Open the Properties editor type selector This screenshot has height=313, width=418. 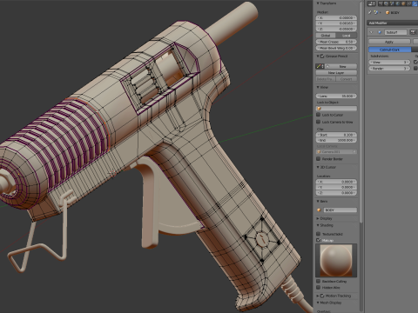371,3
